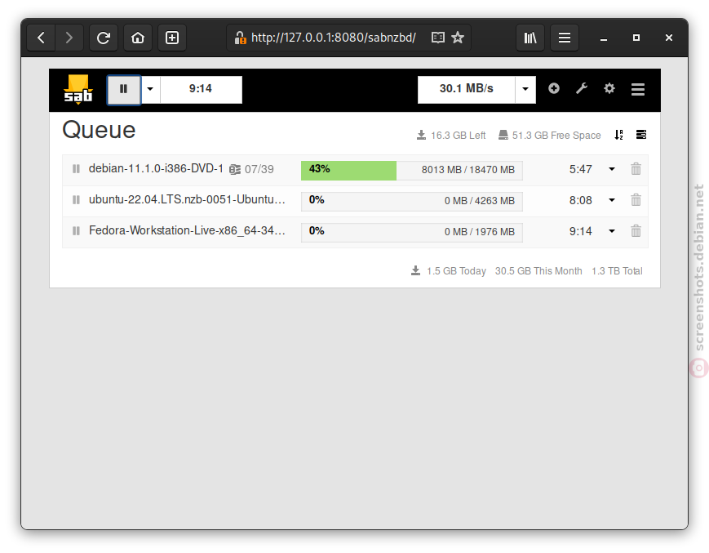This screenshot has width=709, height=553.
Task: Click the 51.3 GB Free Space indicator
Action: click(x=549, y=136)
